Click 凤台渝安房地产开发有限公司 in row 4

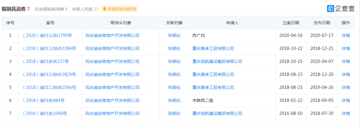pyautogui.click(x=112, y=75)
